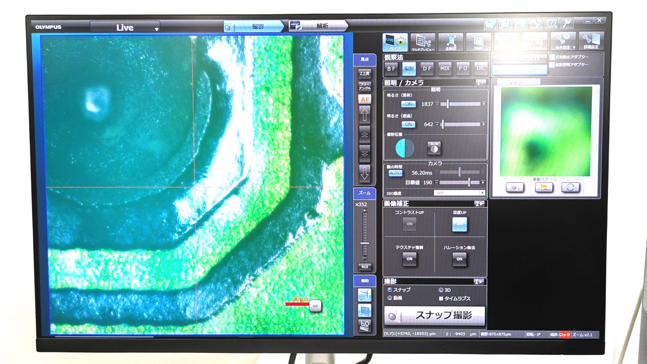The image size is (647, 364).
Task: Click the polarization position half-circle icon
Action: click(x=405, y=148)
